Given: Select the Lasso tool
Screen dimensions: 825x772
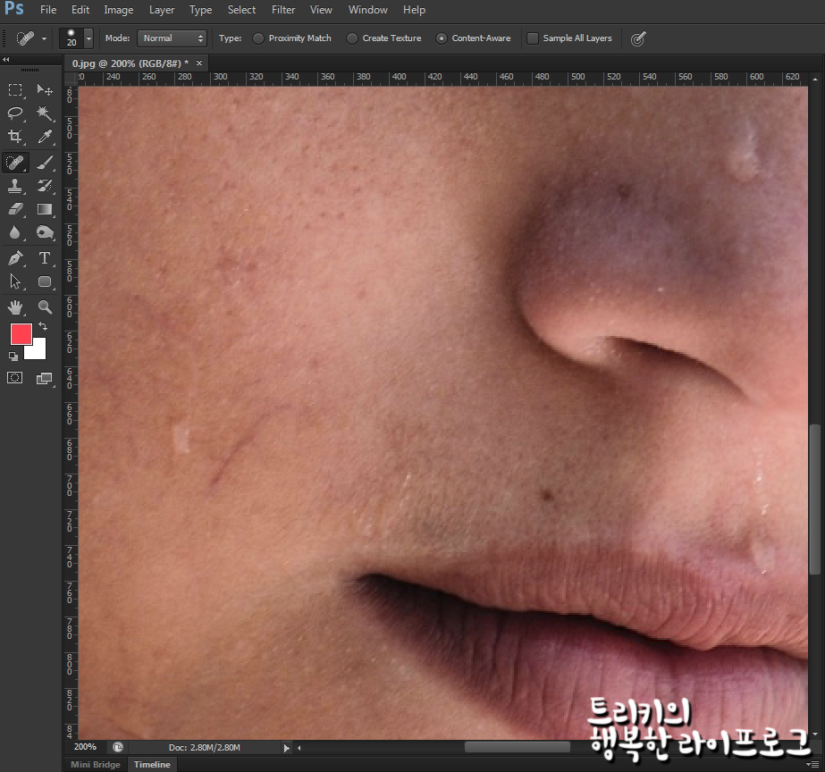Looking at the screenshot, I should point(15,113).
